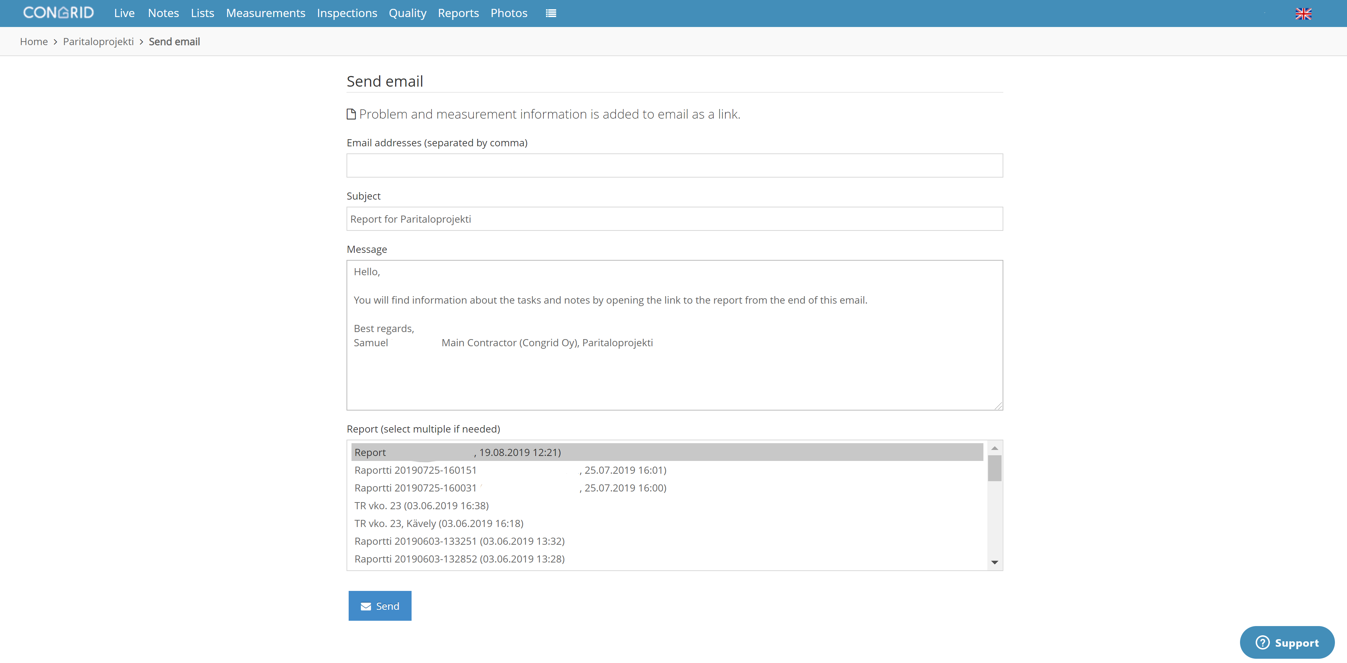Select Raportti 20190603-133251 in report list
The height and width of the screenshot is (663, 1347).
coord(667,541)
